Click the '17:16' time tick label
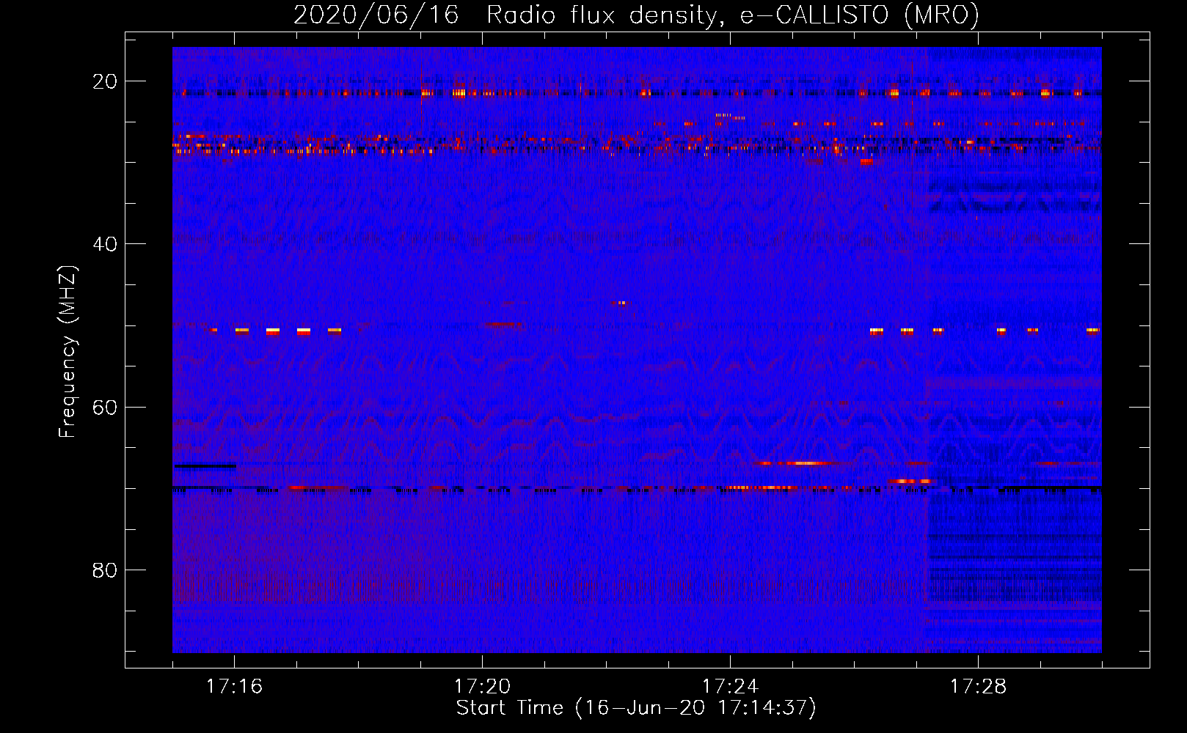The image size is (1187, 733). 234,687
